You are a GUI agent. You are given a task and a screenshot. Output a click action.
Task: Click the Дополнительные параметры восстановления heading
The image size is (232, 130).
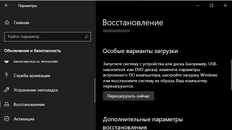coord(143,123)
